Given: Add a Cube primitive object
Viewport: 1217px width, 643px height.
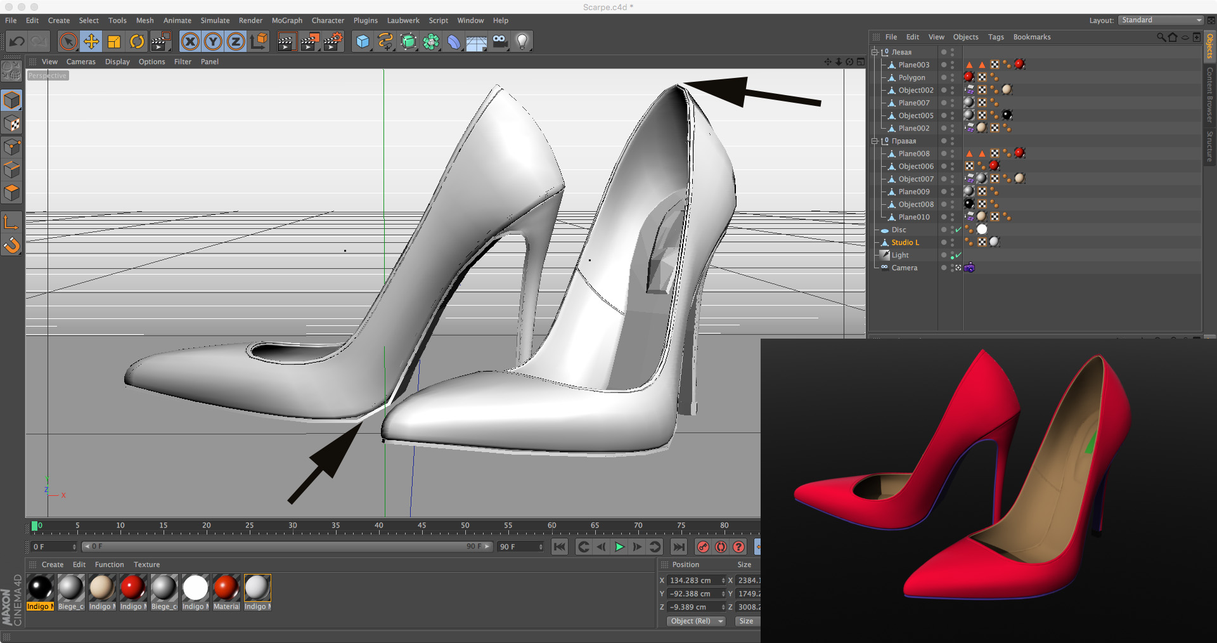Looking at the screenshot, I should pos(363,42).
